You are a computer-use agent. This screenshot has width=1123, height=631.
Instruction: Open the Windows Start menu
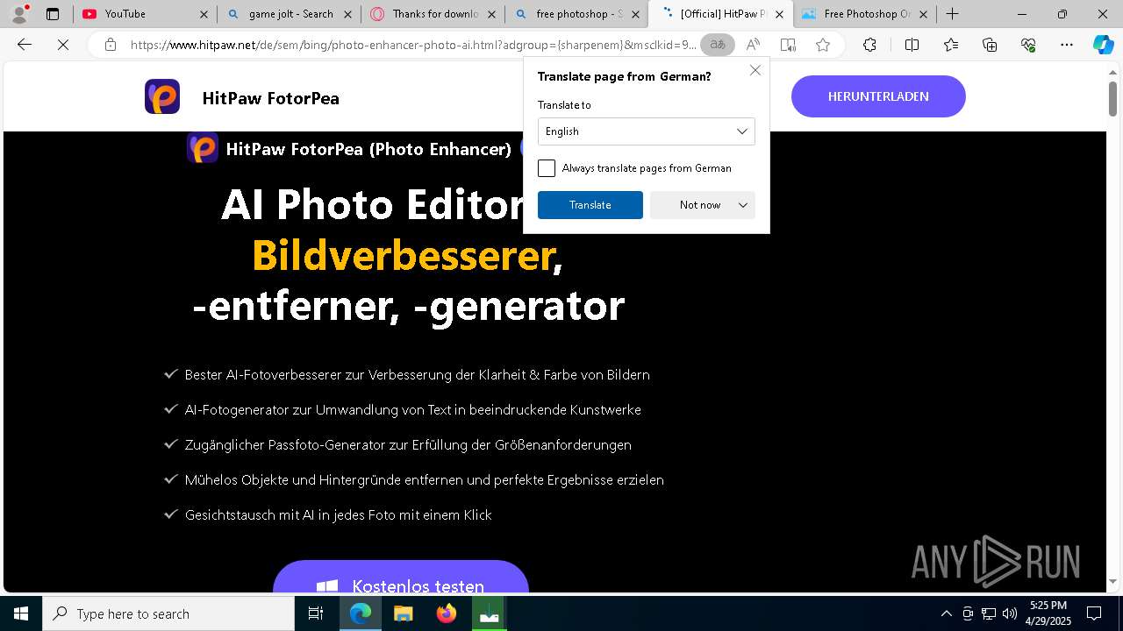point(21,613)
